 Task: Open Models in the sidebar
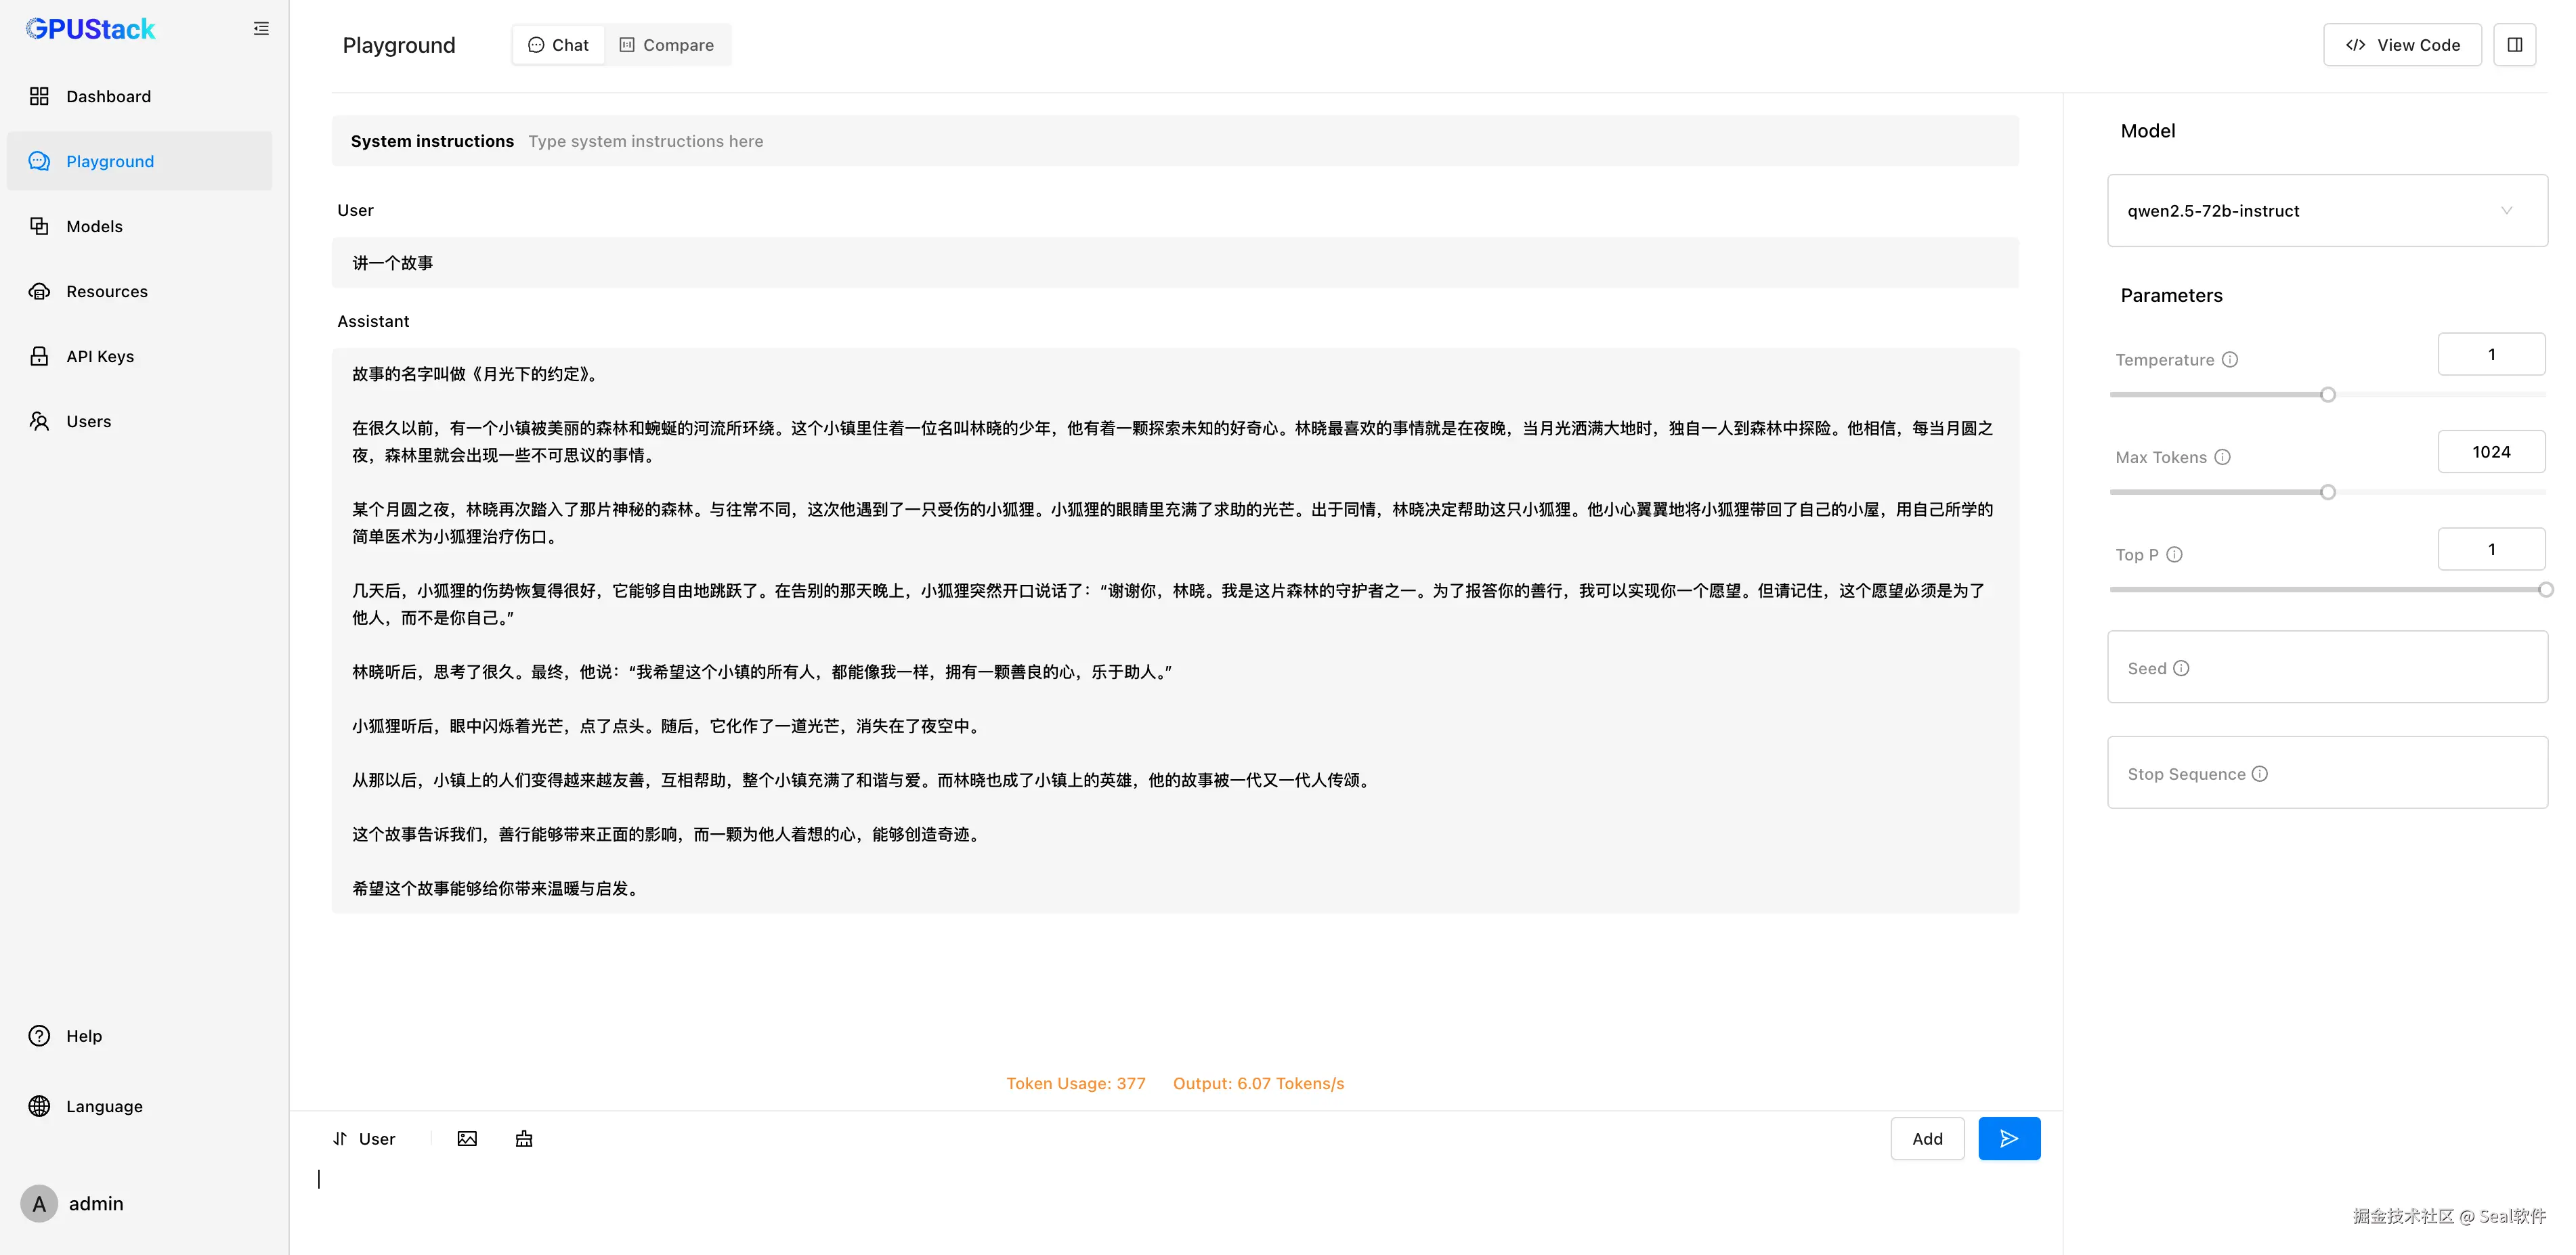click(94, 227)
